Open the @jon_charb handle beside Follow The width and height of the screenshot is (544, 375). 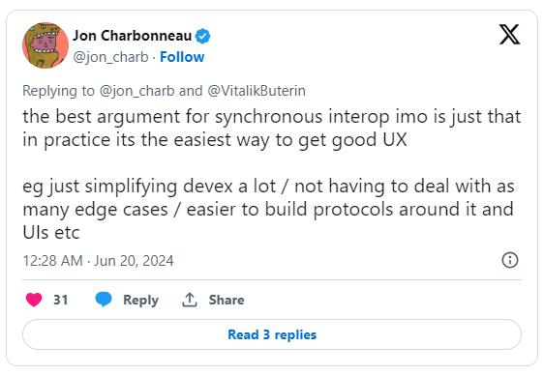pyautogui.click(x=110, y=57)
